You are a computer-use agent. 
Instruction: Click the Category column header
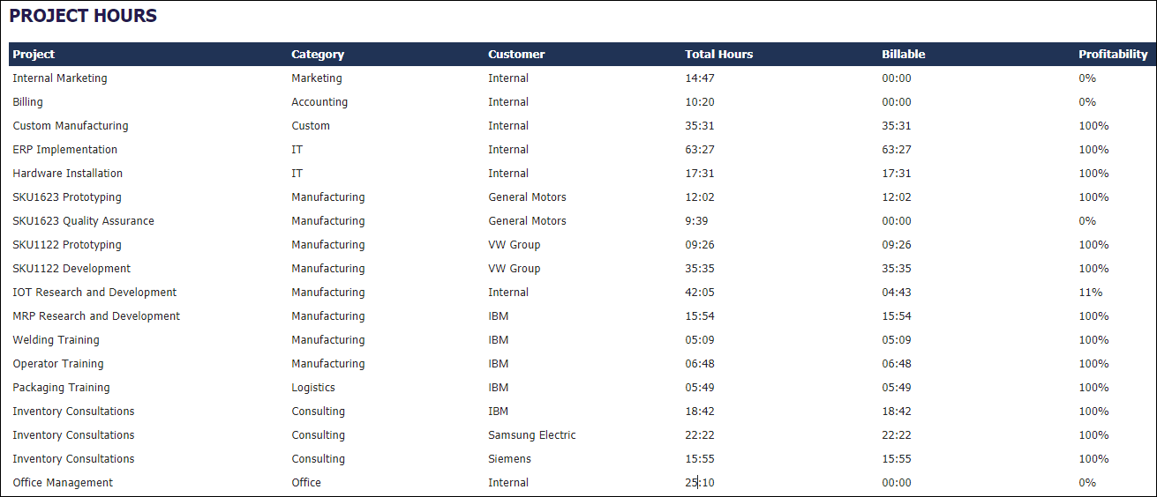click(x=318, y=55)
